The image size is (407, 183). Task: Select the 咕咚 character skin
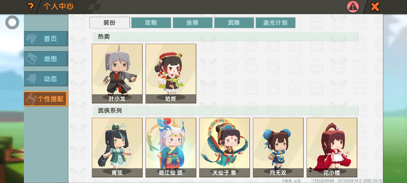coord(171,73)
